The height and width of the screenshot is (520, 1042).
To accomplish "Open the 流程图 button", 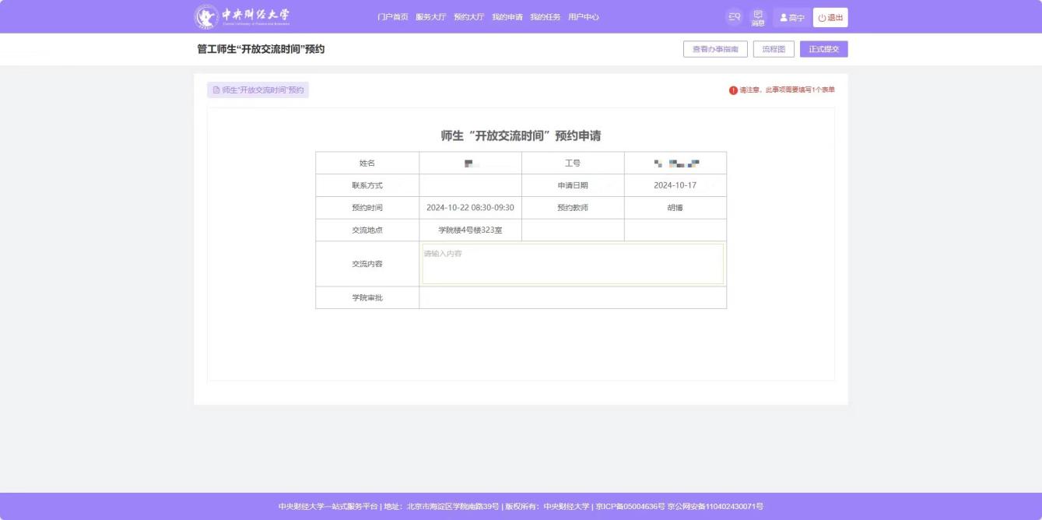I will [774, 49].
